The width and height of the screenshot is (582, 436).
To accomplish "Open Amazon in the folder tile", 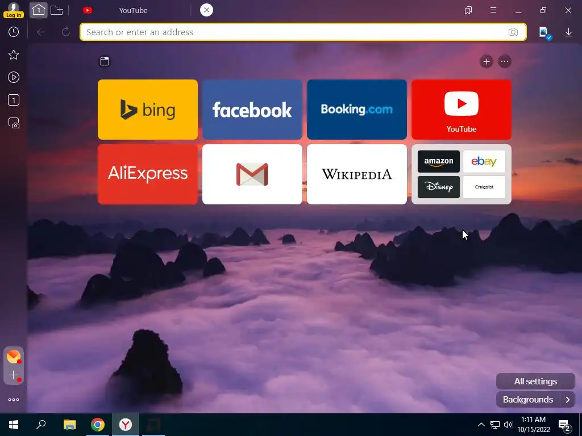I will [439, 161].
